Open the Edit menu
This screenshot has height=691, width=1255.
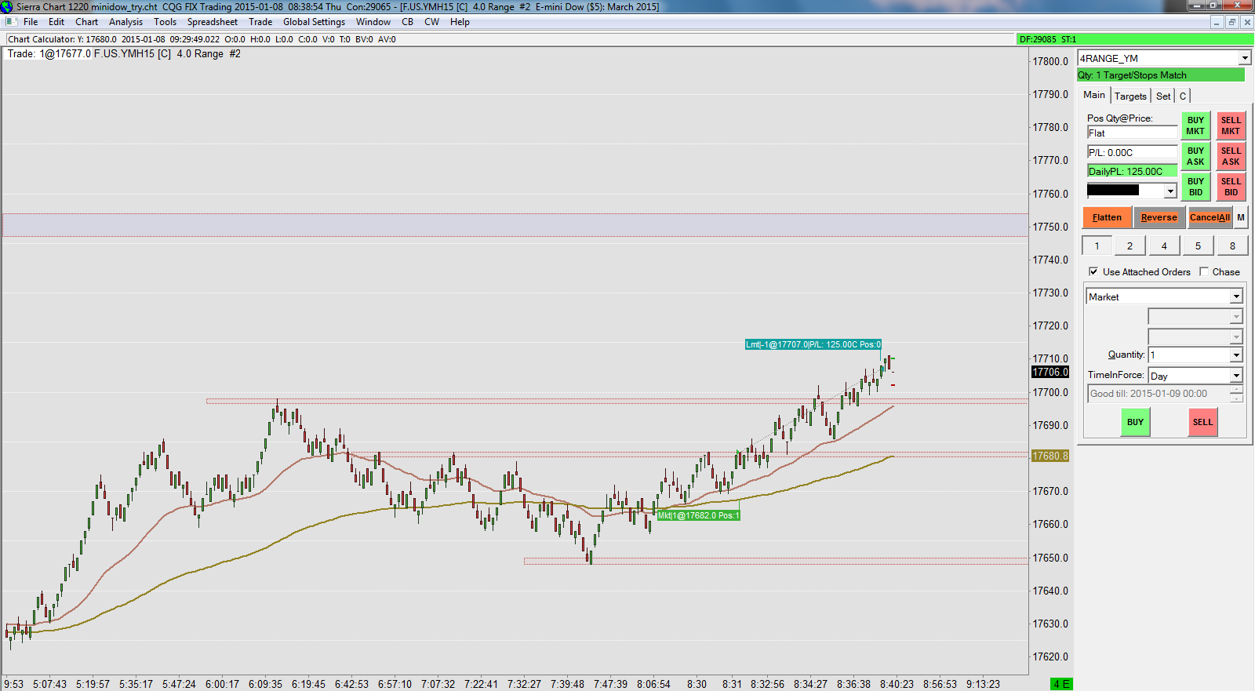(56, 22)
